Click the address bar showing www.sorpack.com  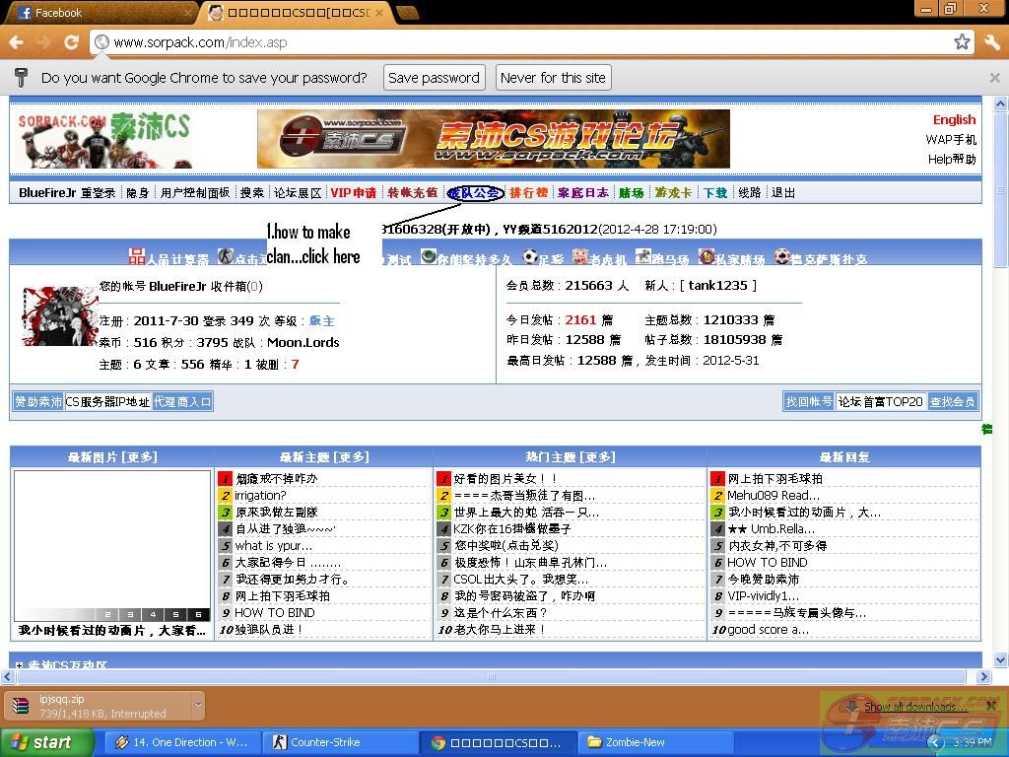pos(522,42)
